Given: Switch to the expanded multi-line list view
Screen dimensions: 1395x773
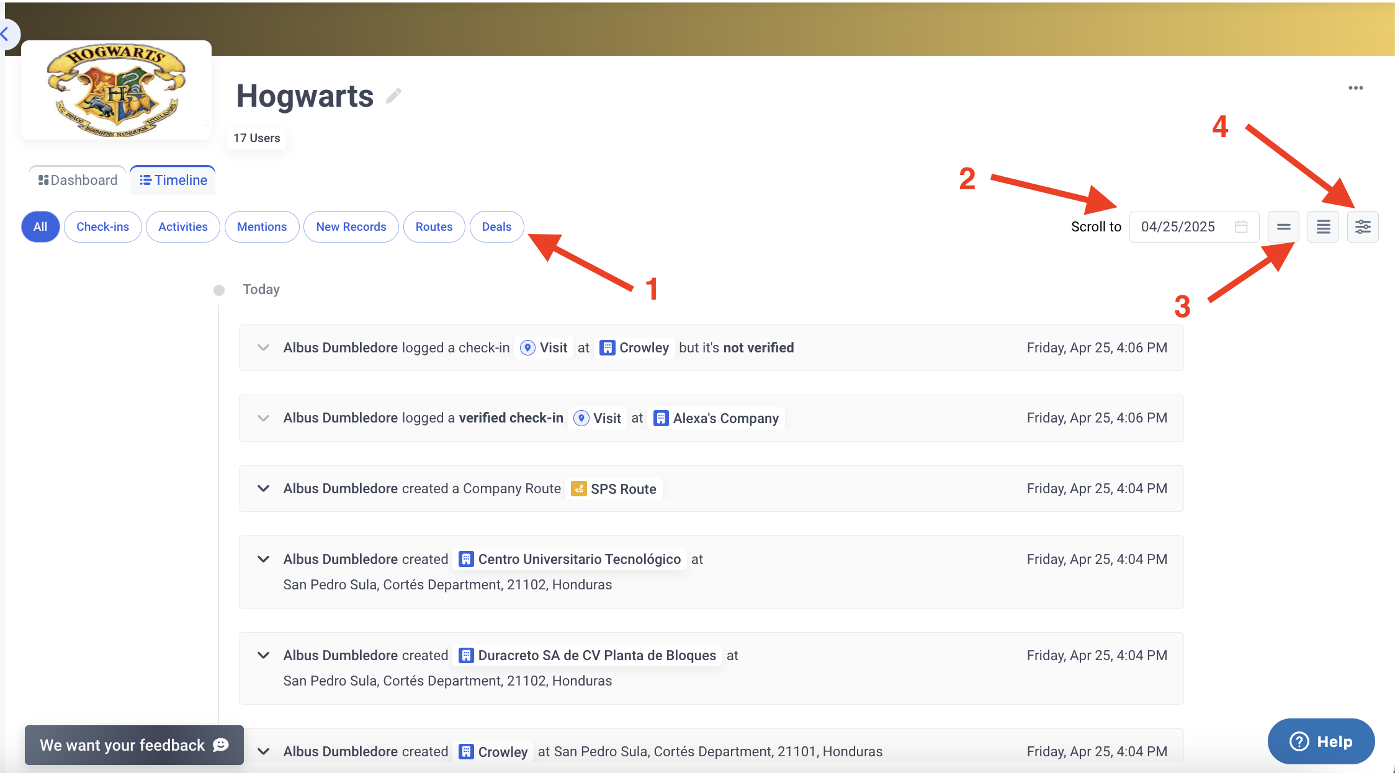Looking at the screenshot, I should coord(1323,226).
